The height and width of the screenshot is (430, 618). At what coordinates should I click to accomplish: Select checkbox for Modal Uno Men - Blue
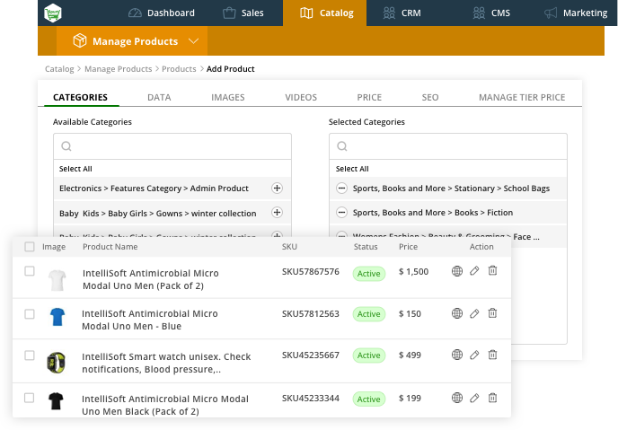click(30, 314)
